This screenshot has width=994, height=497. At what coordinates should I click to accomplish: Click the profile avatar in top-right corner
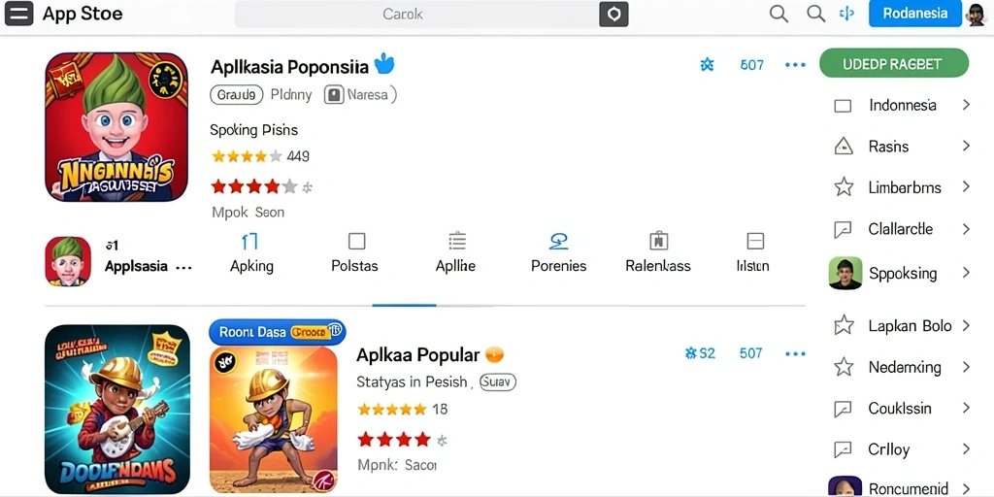(977, 14)
